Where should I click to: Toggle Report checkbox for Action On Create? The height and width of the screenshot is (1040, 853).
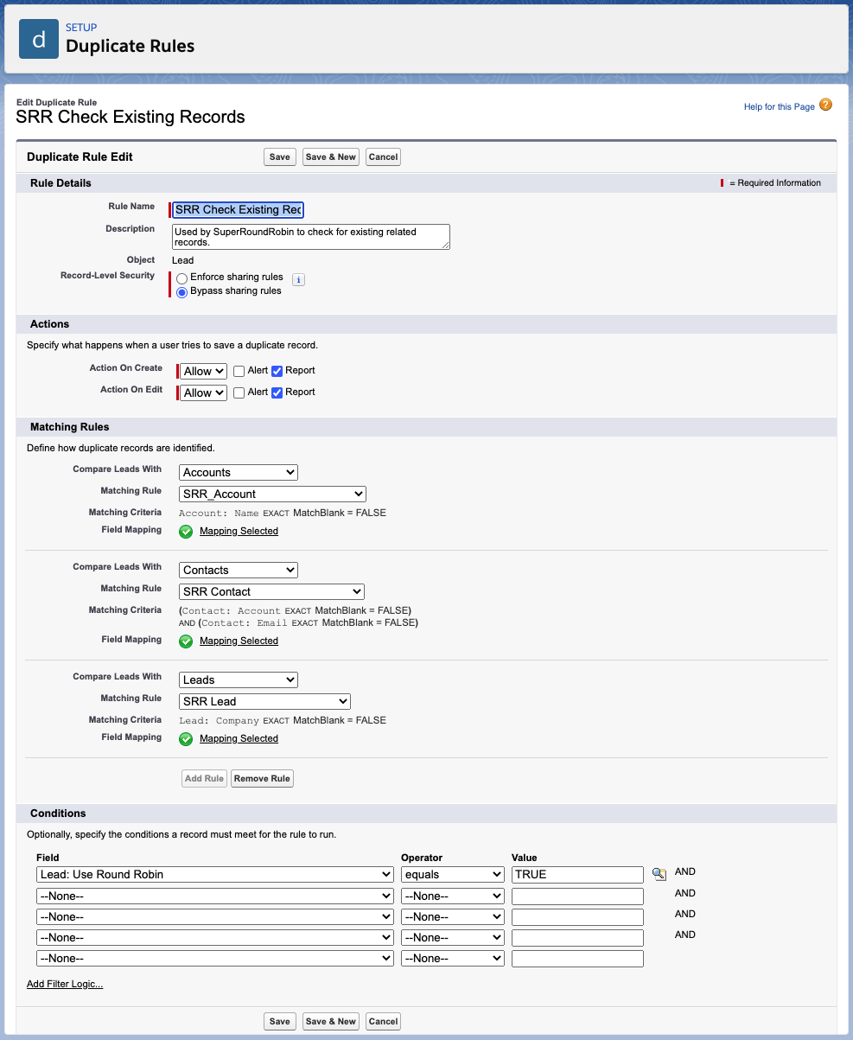277,371
